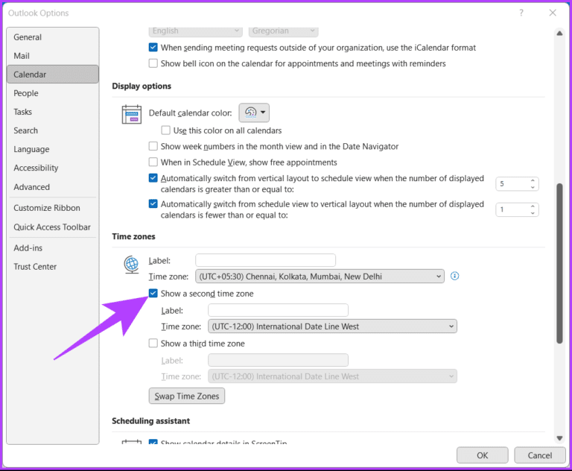Enable show week numbers checkbox
Screen dimensions: 572x471
point(153,146)
